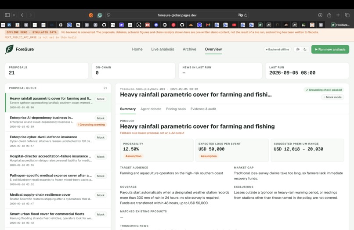Select the Summary tab
The image size is (354, 230).
point(128,109)
